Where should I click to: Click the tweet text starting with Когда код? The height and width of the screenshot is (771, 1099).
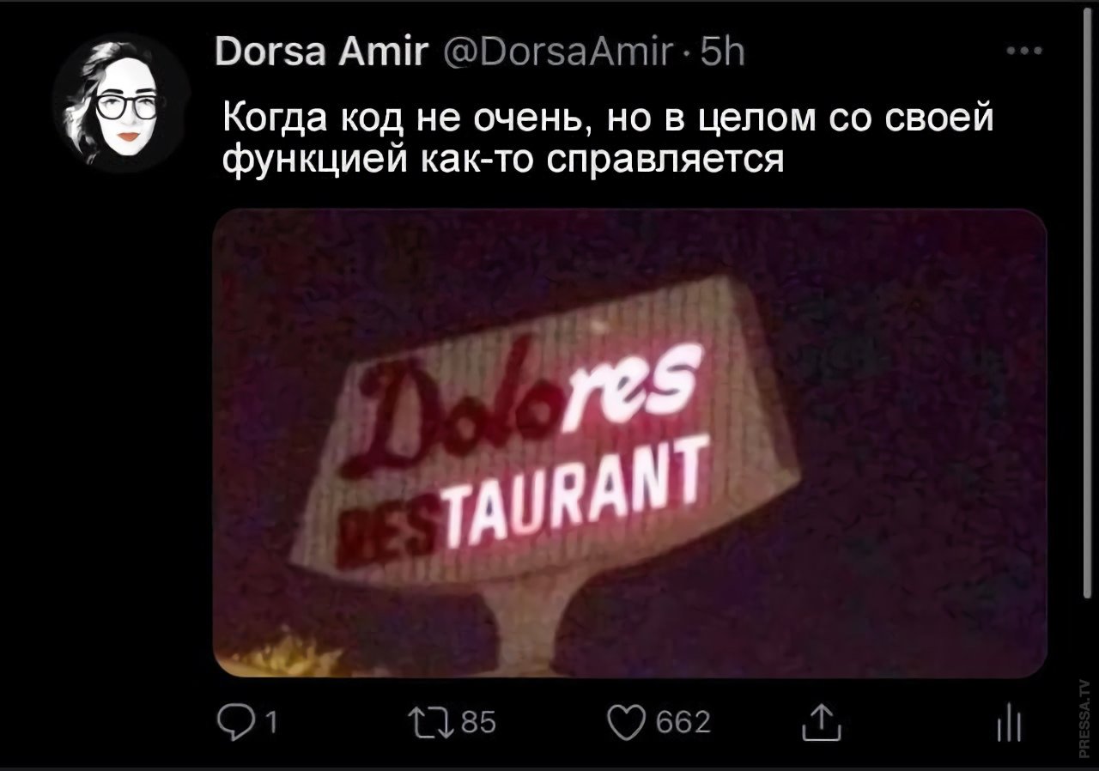tap(608, 136)
